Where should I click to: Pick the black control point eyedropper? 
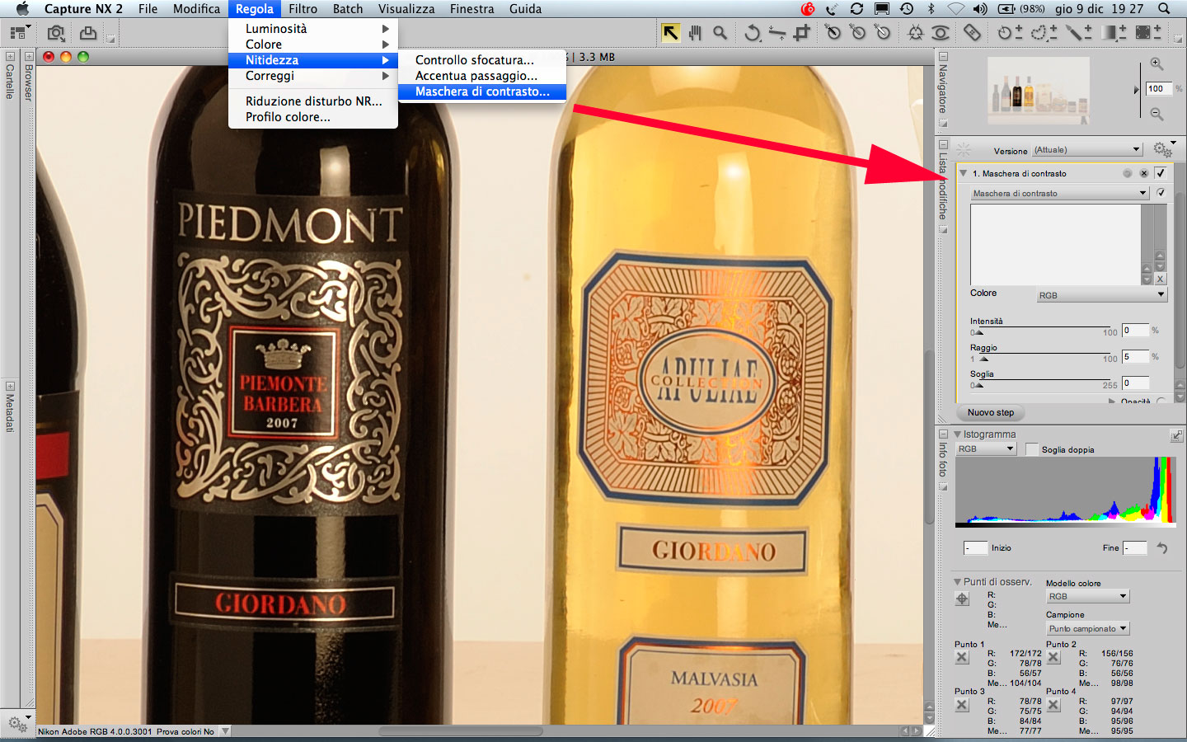tap(833, 33)
